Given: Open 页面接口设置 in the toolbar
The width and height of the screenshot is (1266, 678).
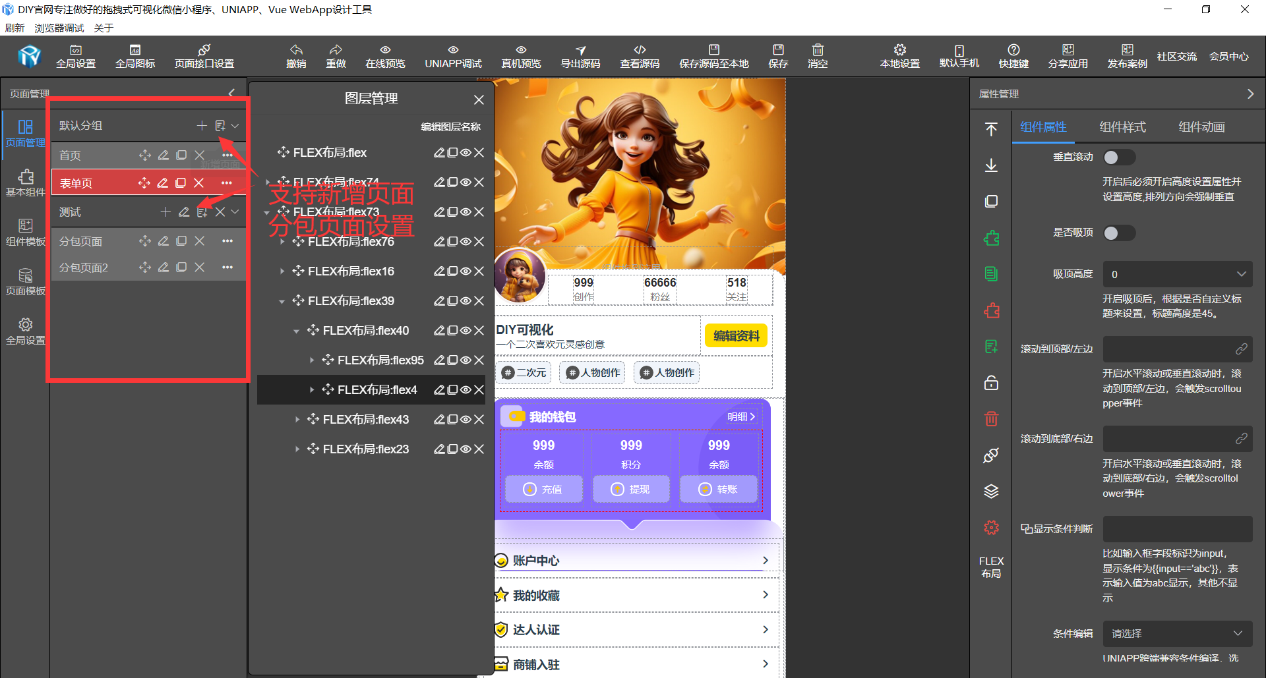Looking at the screenshot, I should (204, 57).
